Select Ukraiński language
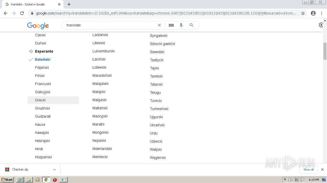 (x=157, y=125)
